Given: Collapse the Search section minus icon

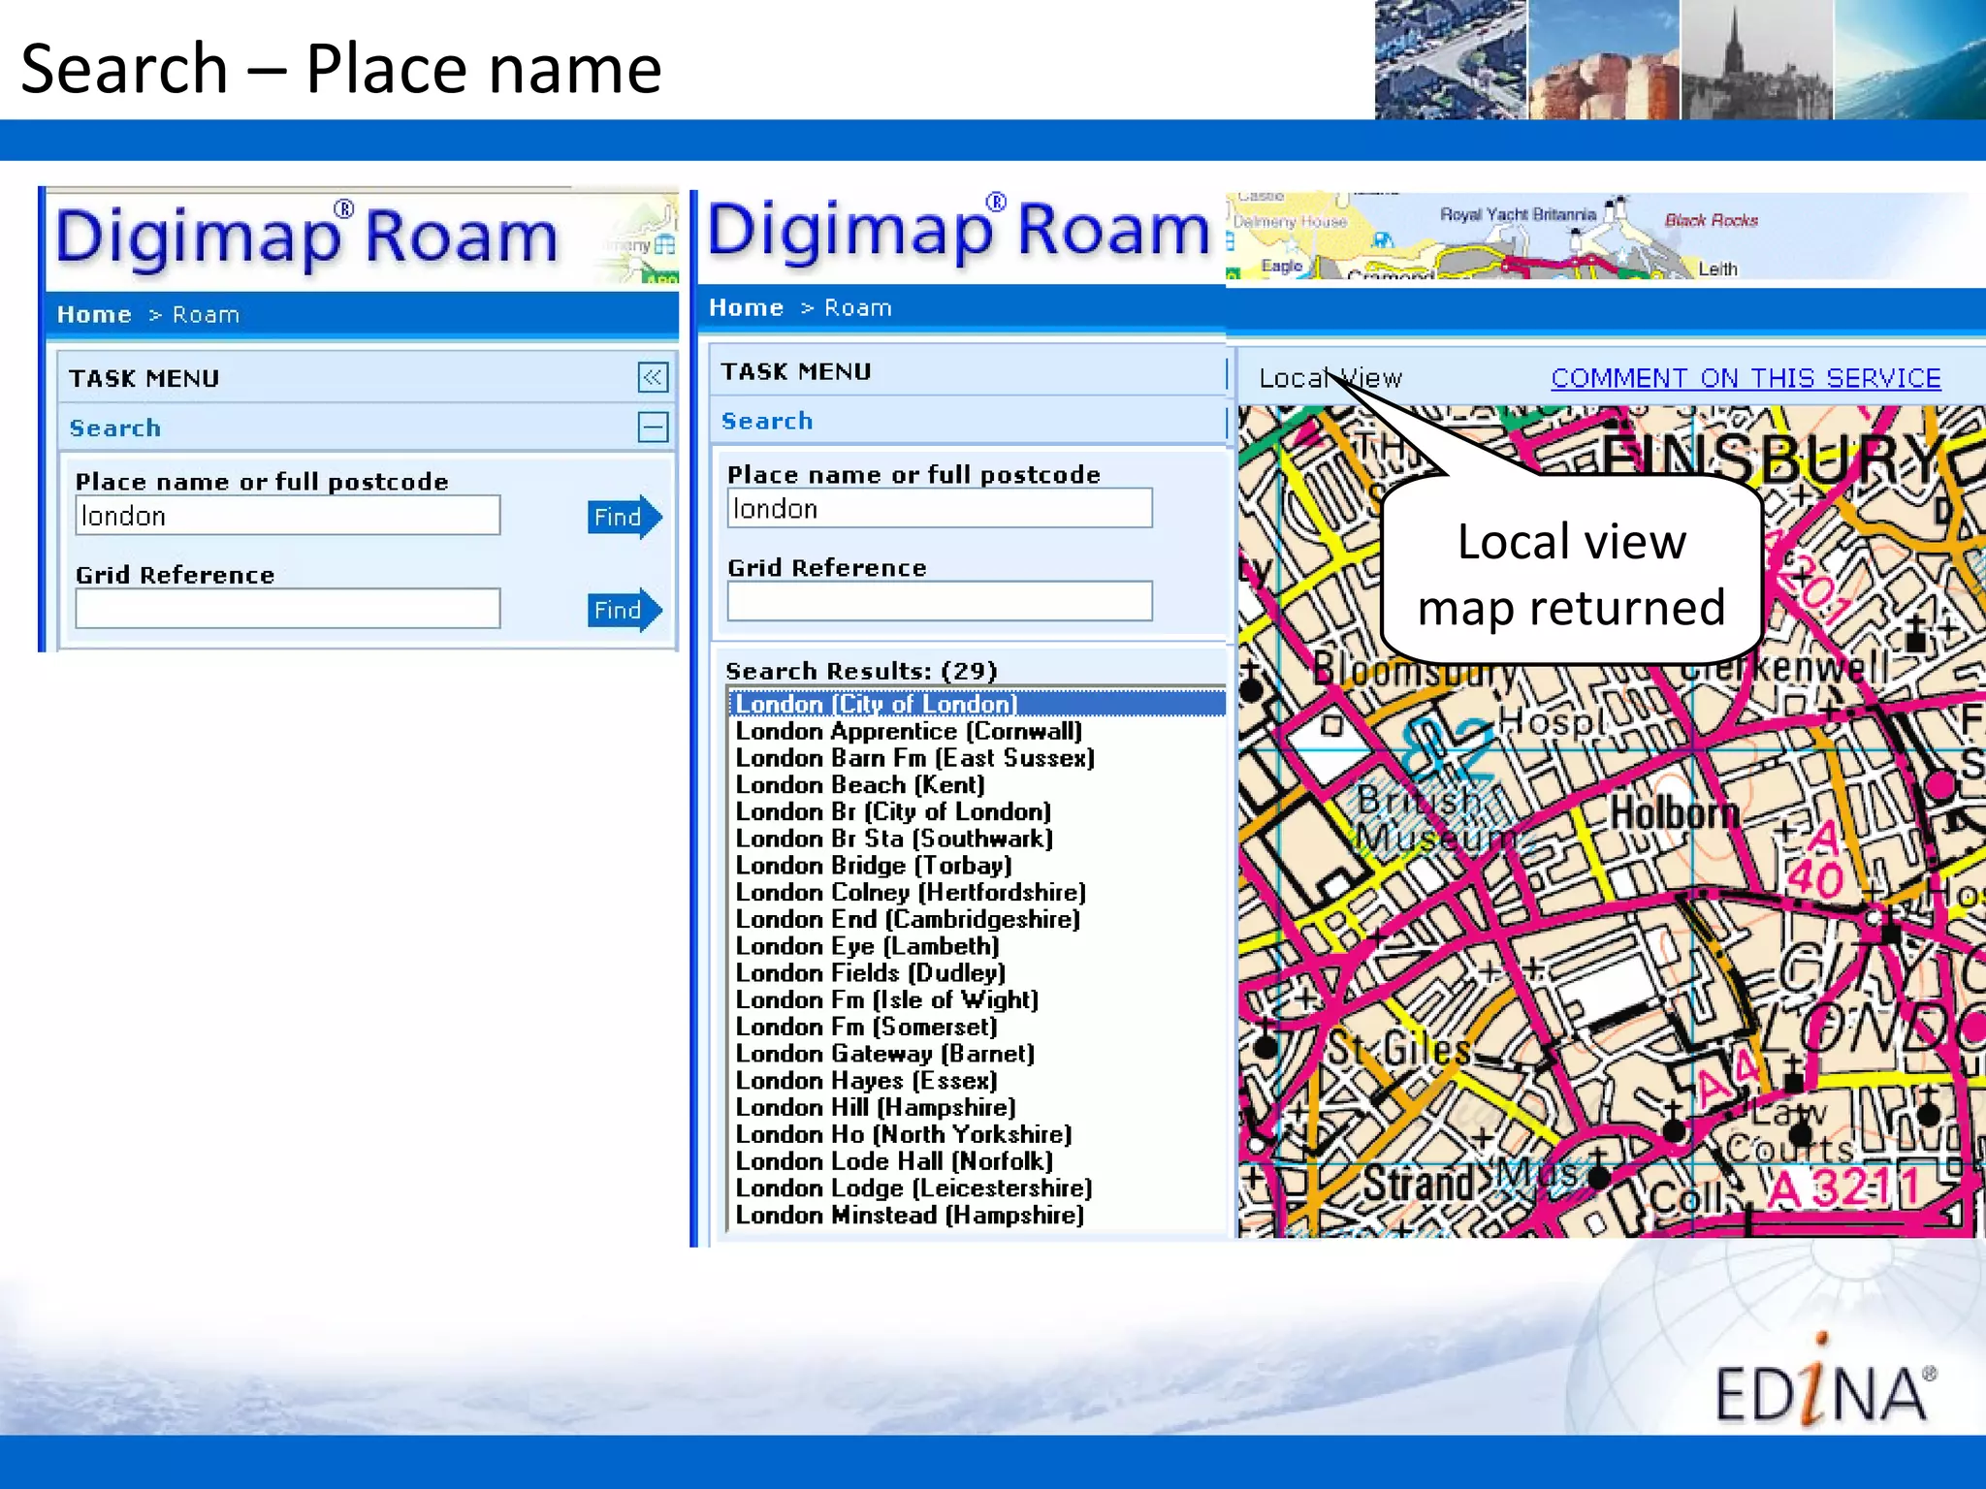Looking at the screenshot, I should pos(653,427).
